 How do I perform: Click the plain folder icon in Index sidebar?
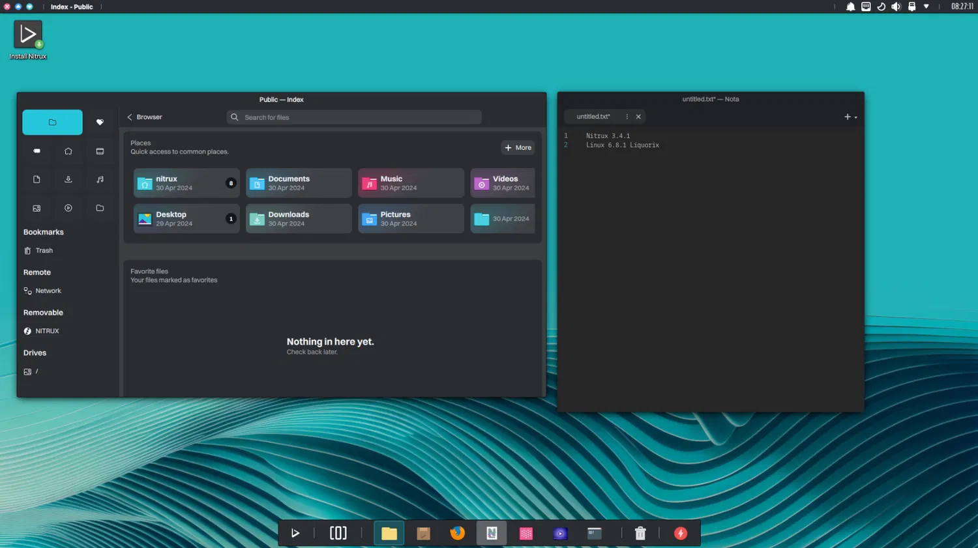coord(100,208)
